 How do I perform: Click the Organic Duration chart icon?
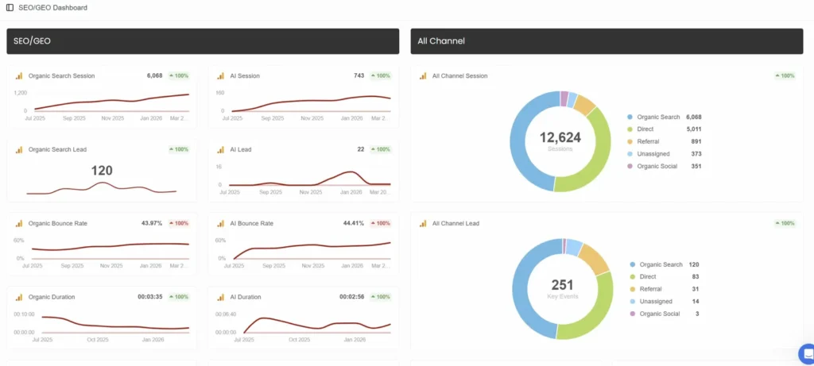coord(19,297)
